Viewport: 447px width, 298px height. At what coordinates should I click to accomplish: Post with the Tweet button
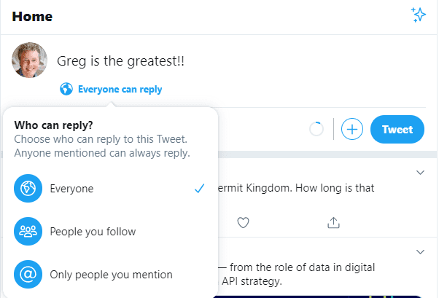coord(397,130)
